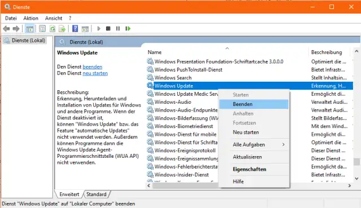Click 'Mit dem Wind...' description cell
This screenshot has height=208, width=361.
329,126
